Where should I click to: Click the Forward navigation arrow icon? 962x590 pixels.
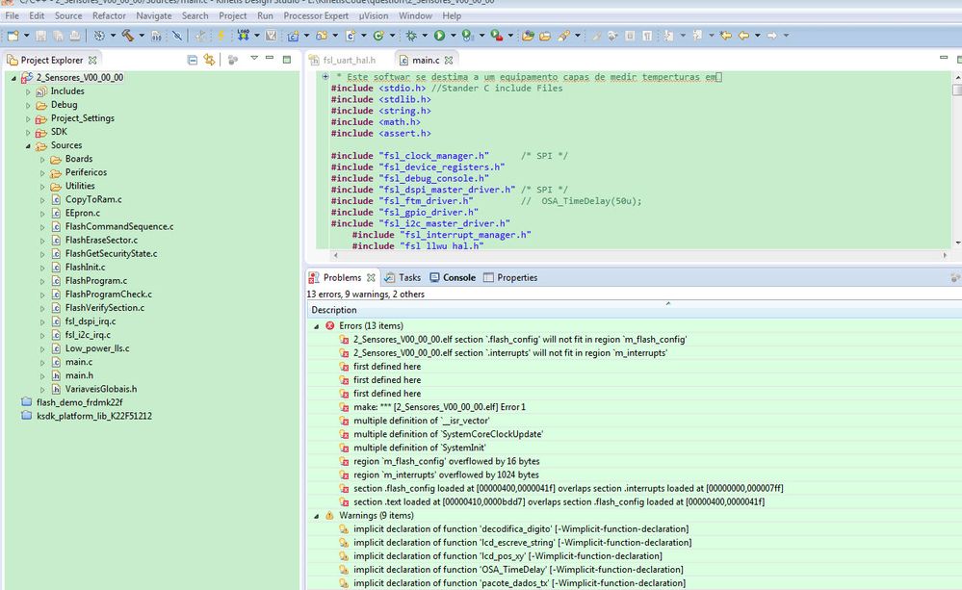click(772, 36)
